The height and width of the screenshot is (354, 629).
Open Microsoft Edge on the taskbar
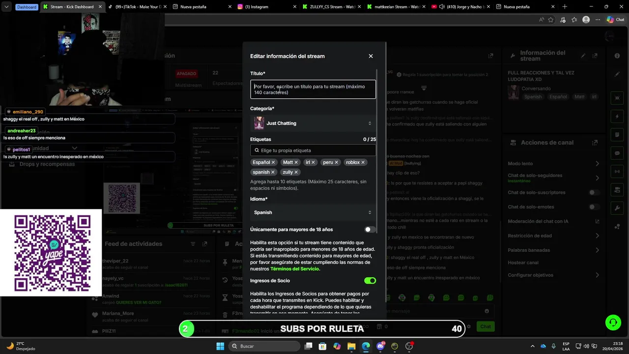click(366, 346)
